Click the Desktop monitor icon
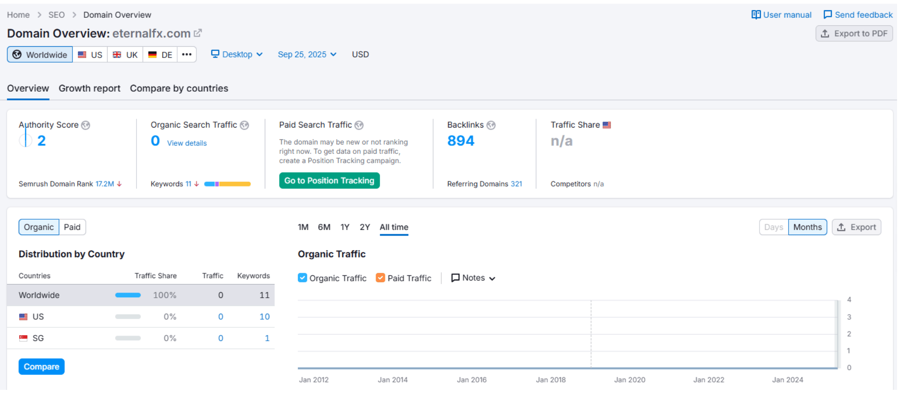The height and width of the screenshot is (402, 898). (x=215, y=54)
